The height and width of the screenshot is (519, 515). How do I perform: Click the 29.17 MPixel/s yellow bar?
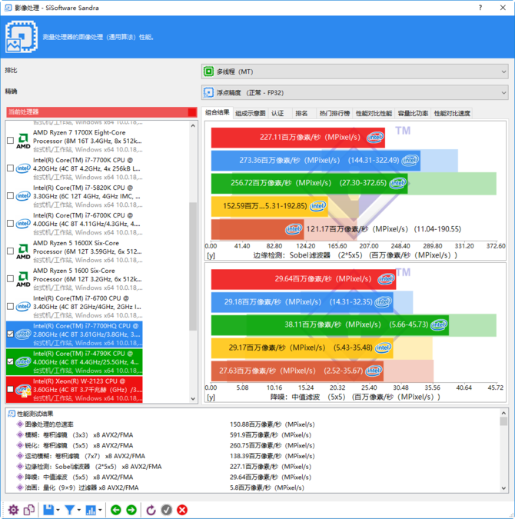pyautogui.click(x=302, y=348)
